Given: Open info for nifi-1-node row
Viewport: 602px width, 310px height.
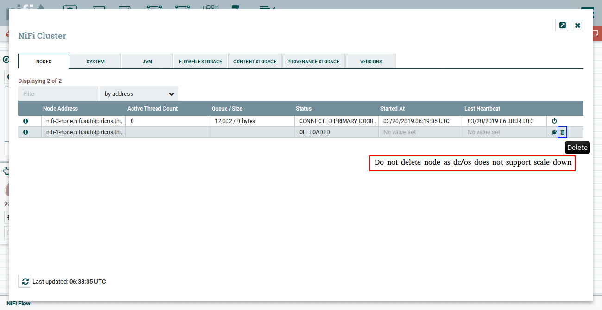Looking at the screenshot, I should 25,132.
